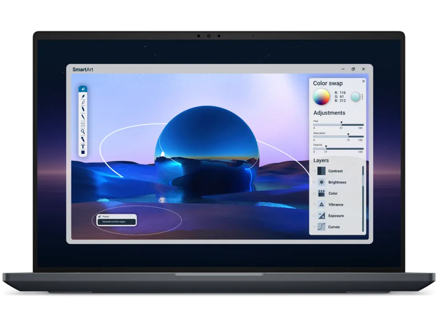Click the Curves graph icon
Viewport: 438px width, 328px height.
pyautogui.click(x=322, y=227)
